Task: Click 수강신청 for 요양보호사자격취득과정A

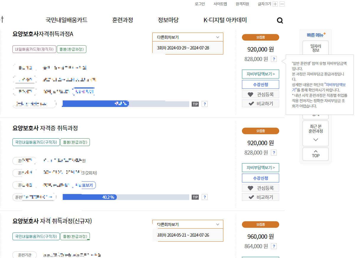Action: tap(260, 84)
